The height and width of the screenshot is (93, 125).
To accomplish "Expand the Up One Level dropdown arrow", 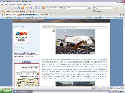I will click(17, 18).
